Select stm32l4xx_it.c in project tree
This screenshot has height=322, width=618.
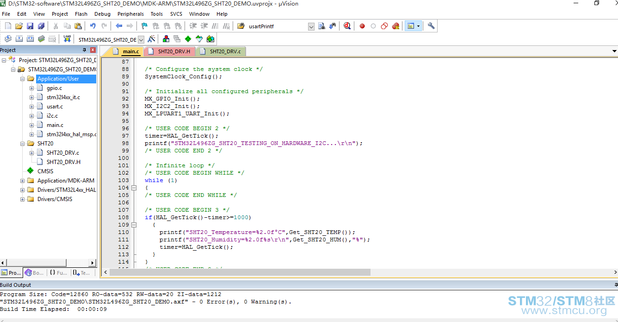63,97
